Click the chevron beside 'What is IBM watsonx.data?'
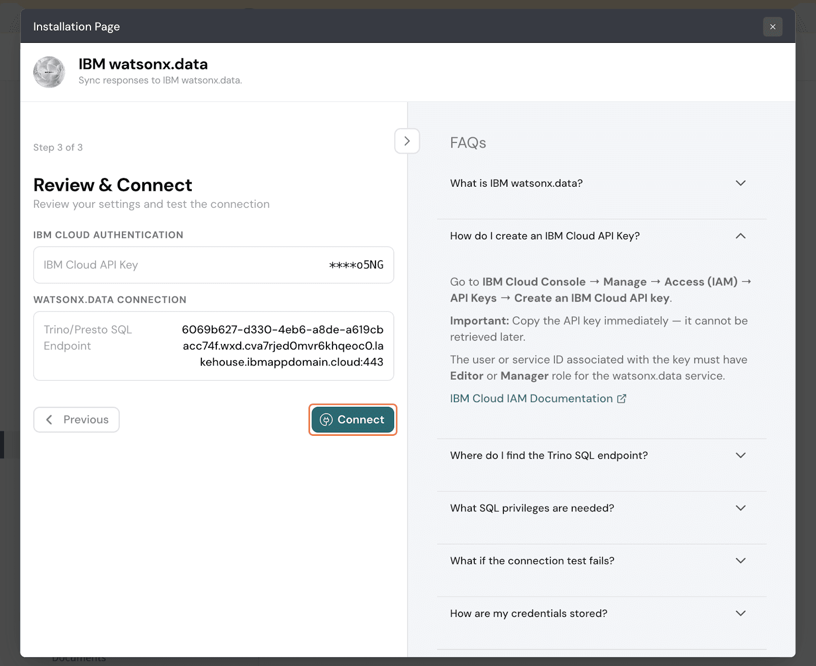The height and width of the screenshot is (666, 816). pos(741,183)
